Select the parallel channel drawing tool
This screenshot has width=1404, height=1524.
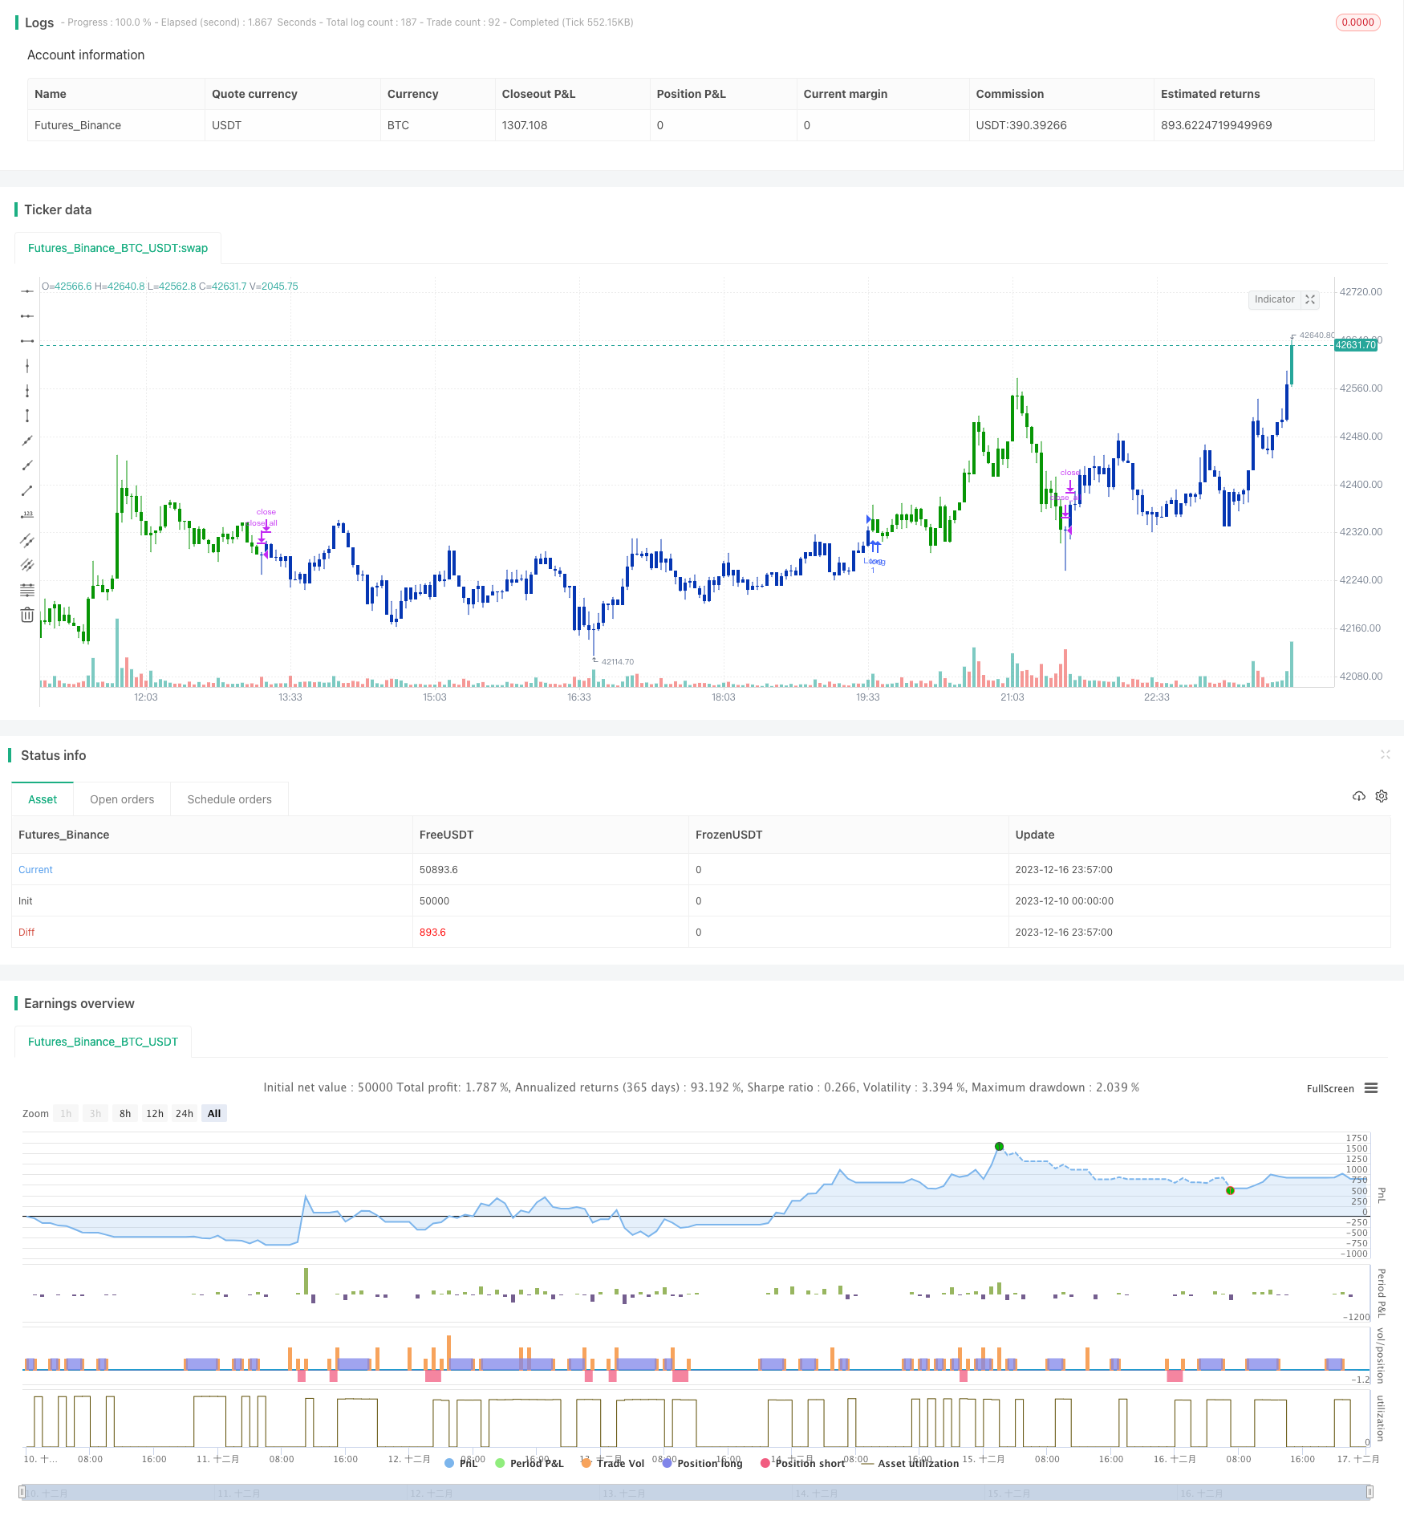tap(27, 540)
